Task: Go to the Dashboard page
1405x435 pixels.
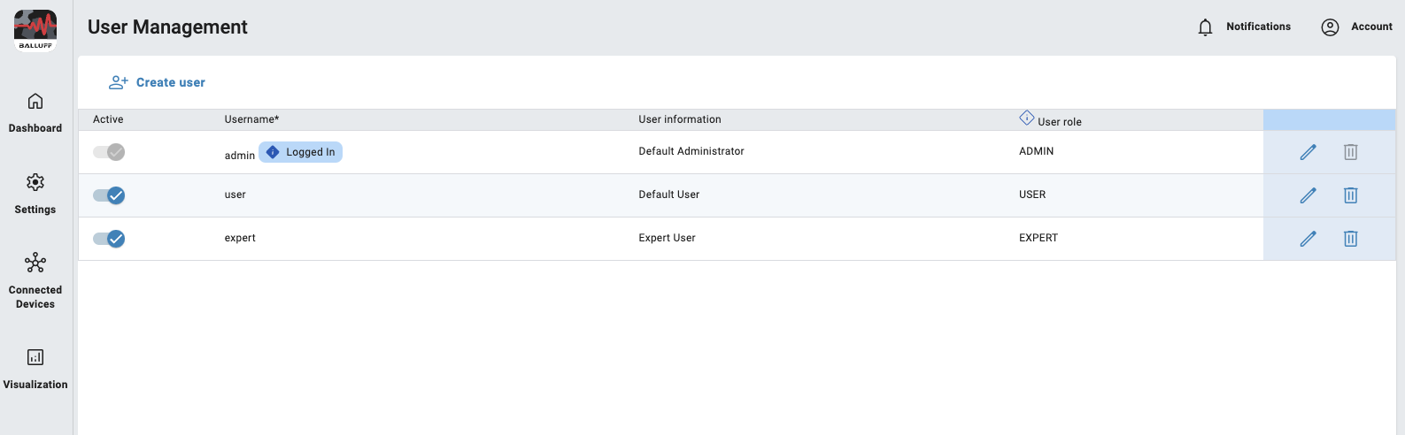Action: 35,112
